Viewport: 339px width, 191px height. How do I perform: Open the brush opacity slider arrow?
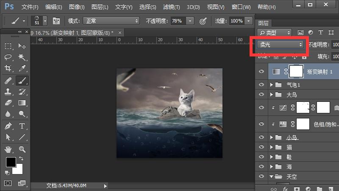pyautogui.click(x=190, y=21)
